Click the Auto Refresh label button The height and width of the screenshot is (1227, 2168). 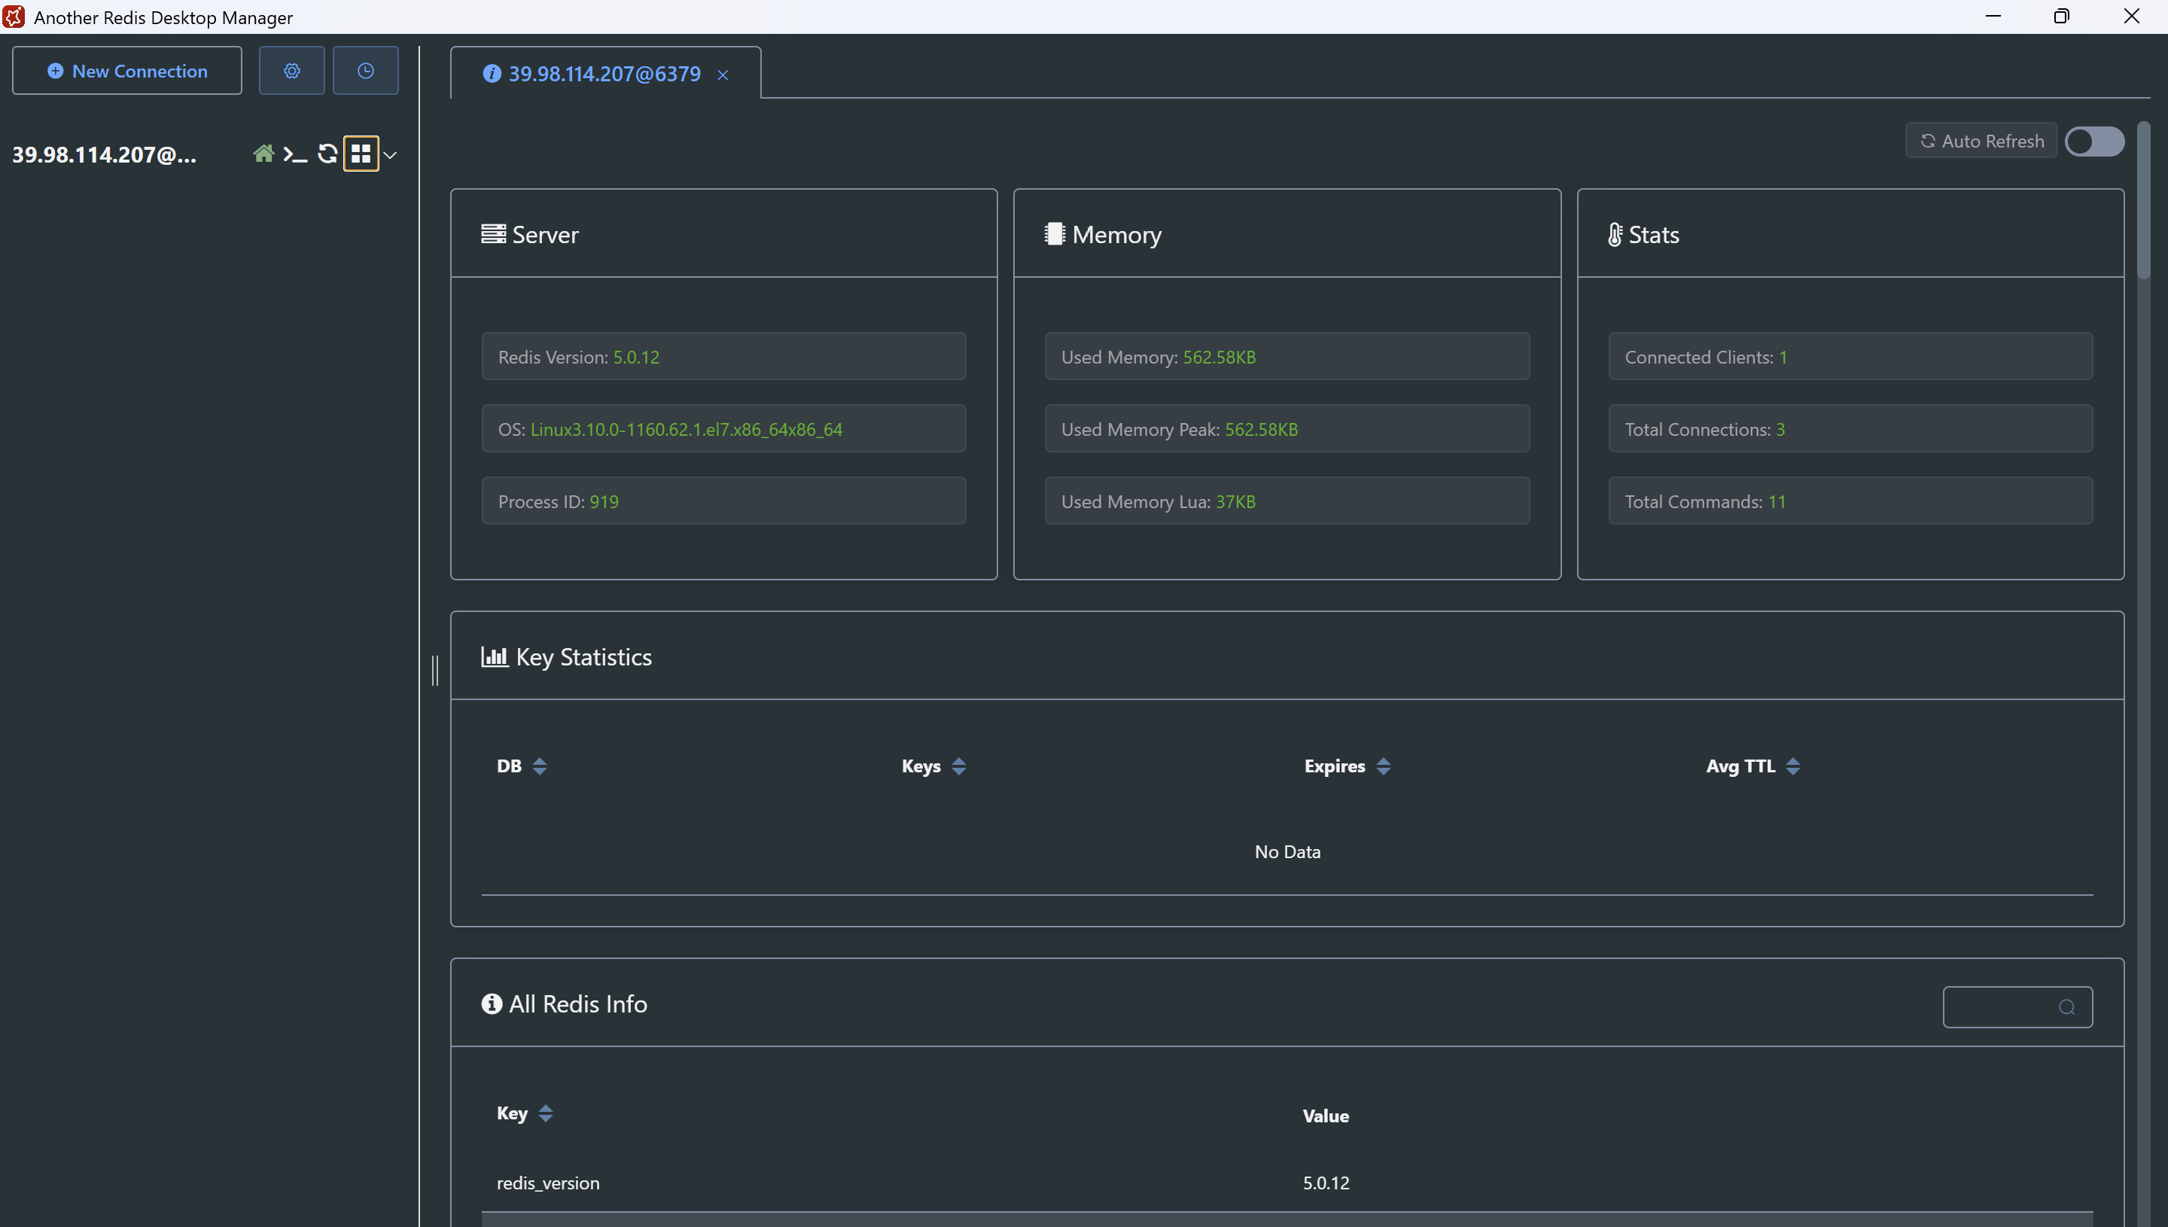1982,141
